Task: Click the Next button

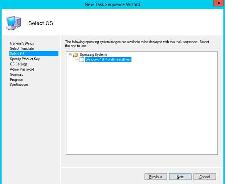Action: click(180, 177)
